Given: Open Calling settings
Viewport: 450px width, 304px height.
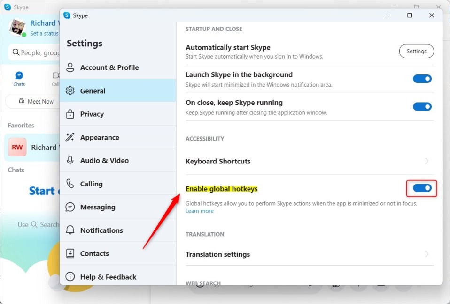Looking at the screenshot, I should (x=118, y=184).
